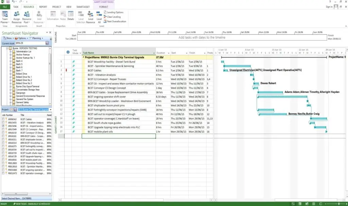Check the P0012683 BCET Woodchip Facility checkbox
Image resolution: width=348 pixels, height=206 pixels.
pos(3,163)
